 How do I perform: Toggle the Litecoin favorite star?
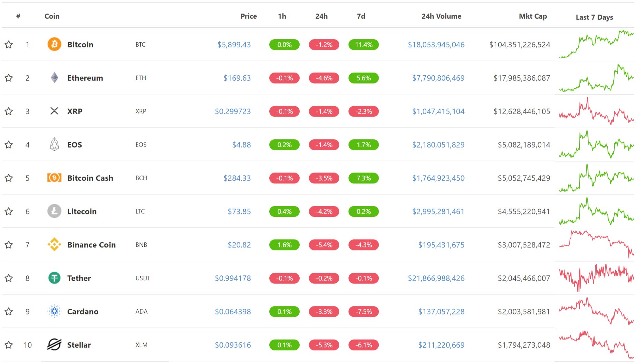pos(9,211)
